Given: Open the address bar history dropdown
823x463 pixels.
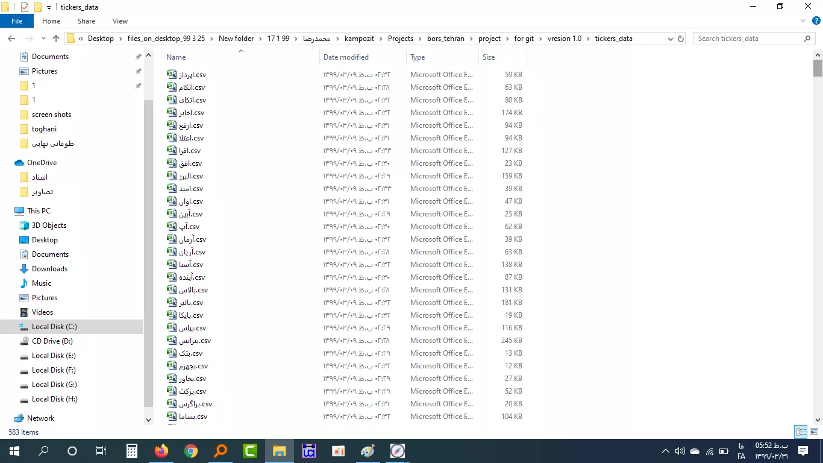Looking at the screenshot, I should pyautogui.click(x=671, y=39).
